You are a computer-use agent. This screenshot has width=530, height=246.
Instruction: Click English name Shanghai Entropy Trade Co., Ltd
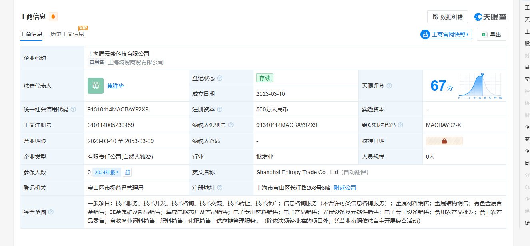[x=297, y=172]
